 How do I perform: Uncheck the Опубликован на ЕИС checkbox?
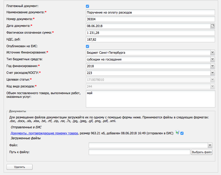(x=88, y=46)
